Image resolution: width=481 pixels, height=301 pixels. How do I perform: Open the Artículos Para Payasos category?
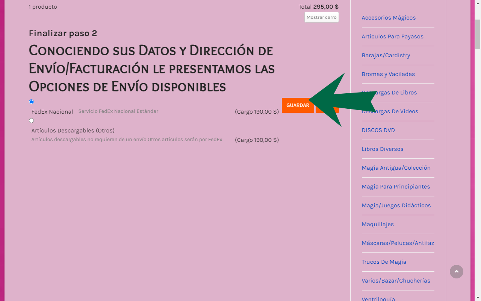(x=392, y=36)
